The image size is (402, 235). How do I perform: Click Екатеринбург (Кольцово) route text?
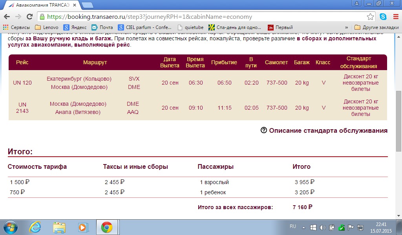(x=79, y=79)
